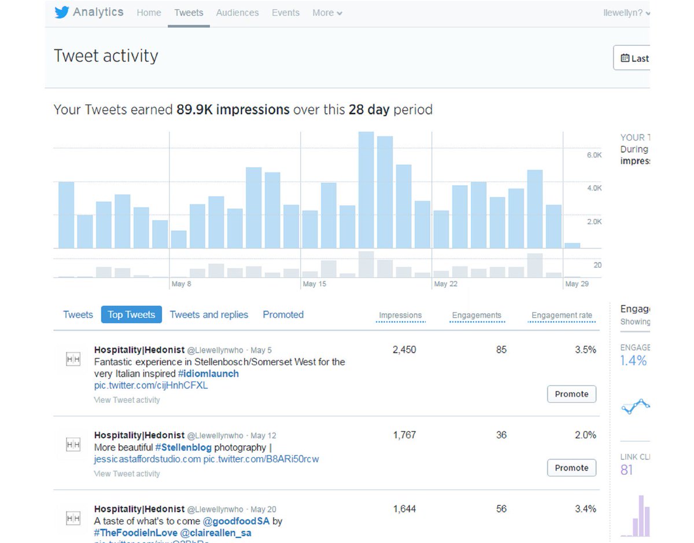The height and width of the screenshot is (543, 694).
Task: Click Hospitality|Hedonist name on May 20 tweet
Action: (139, 509)
